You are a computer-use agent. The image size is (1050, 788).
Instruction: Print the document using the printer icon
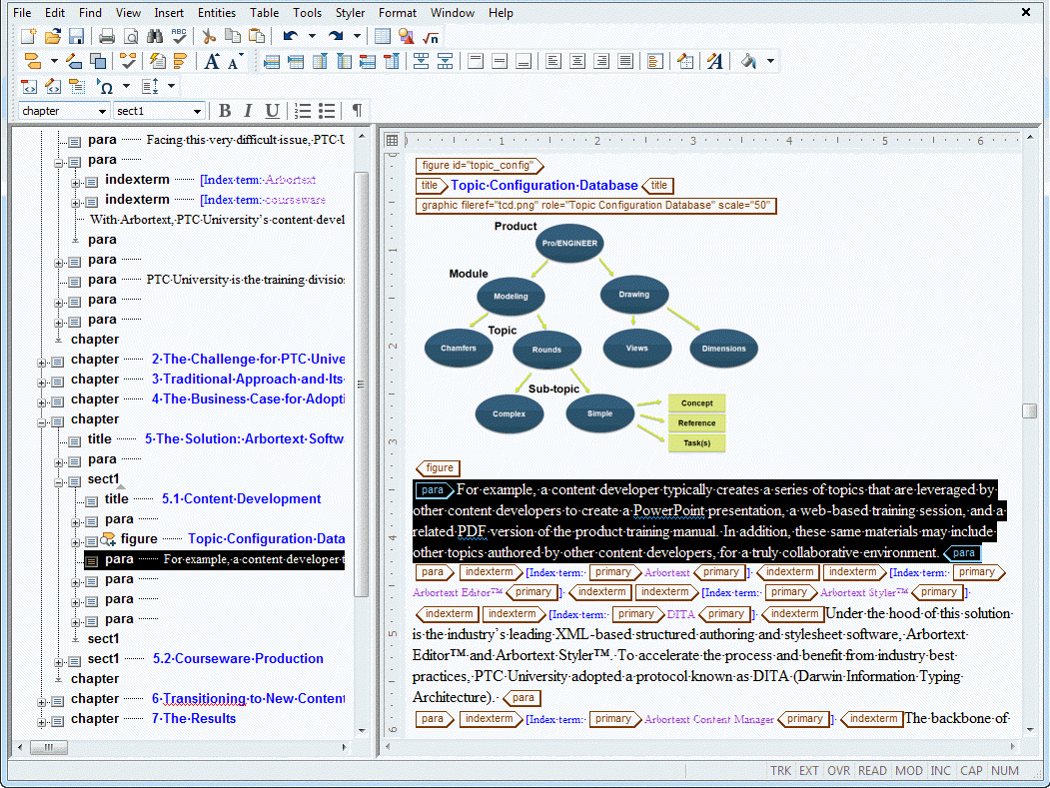click(x=107, y=36)
